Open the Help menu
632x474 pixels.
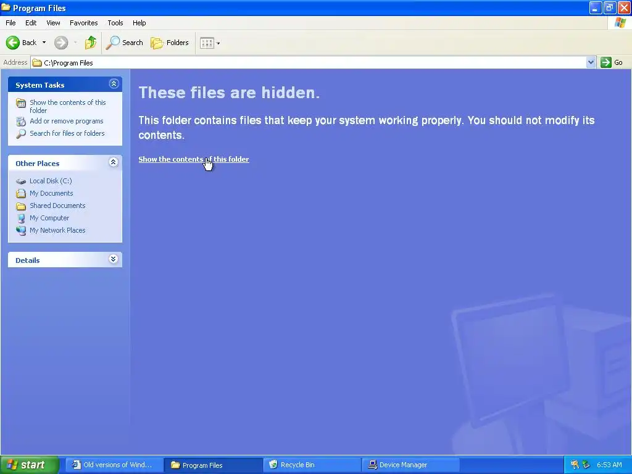pyautogui.click(x=139, y=23)
